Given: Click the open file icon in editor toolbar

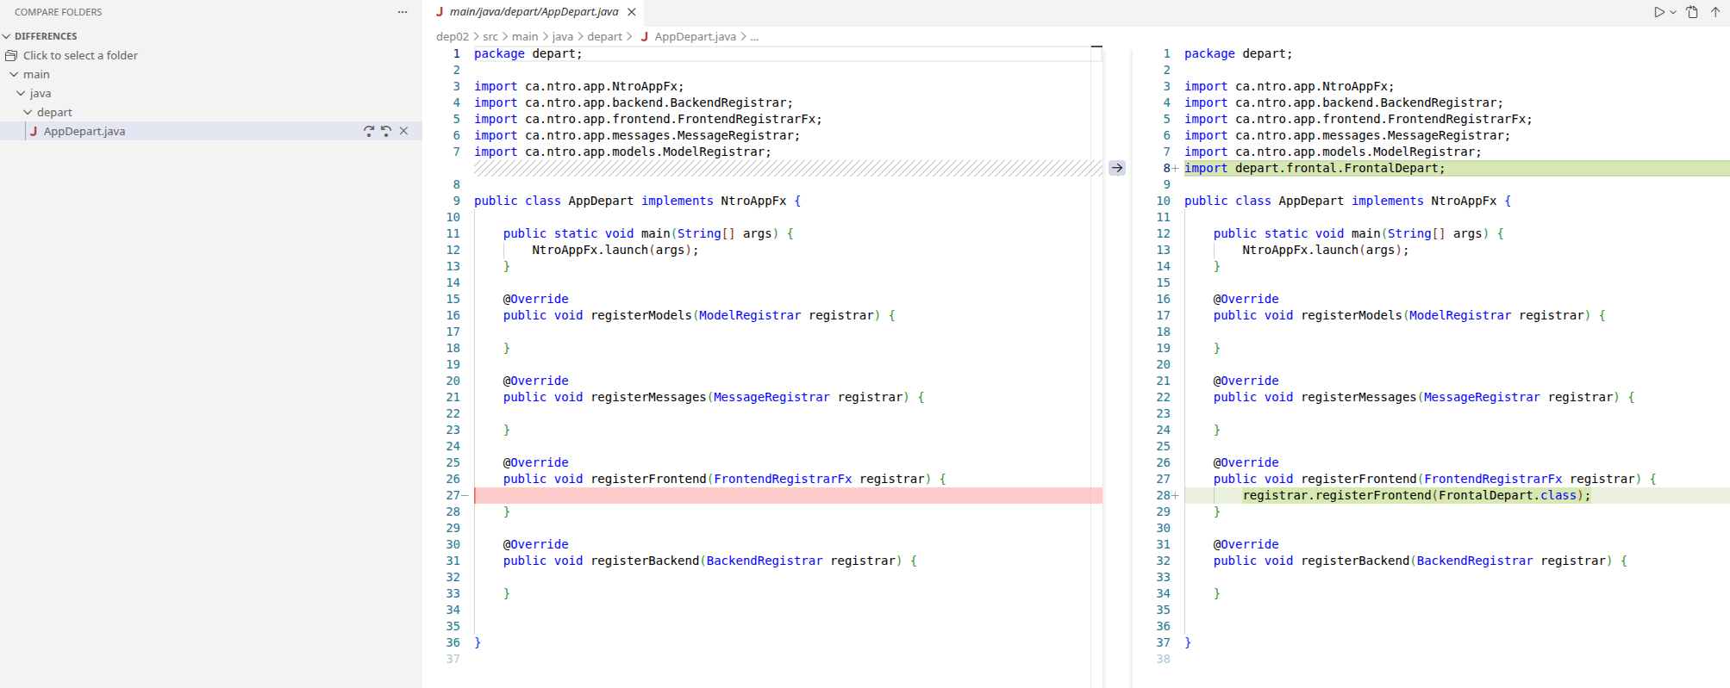Looking at the screenshot, I should (x=1692, y=12).
